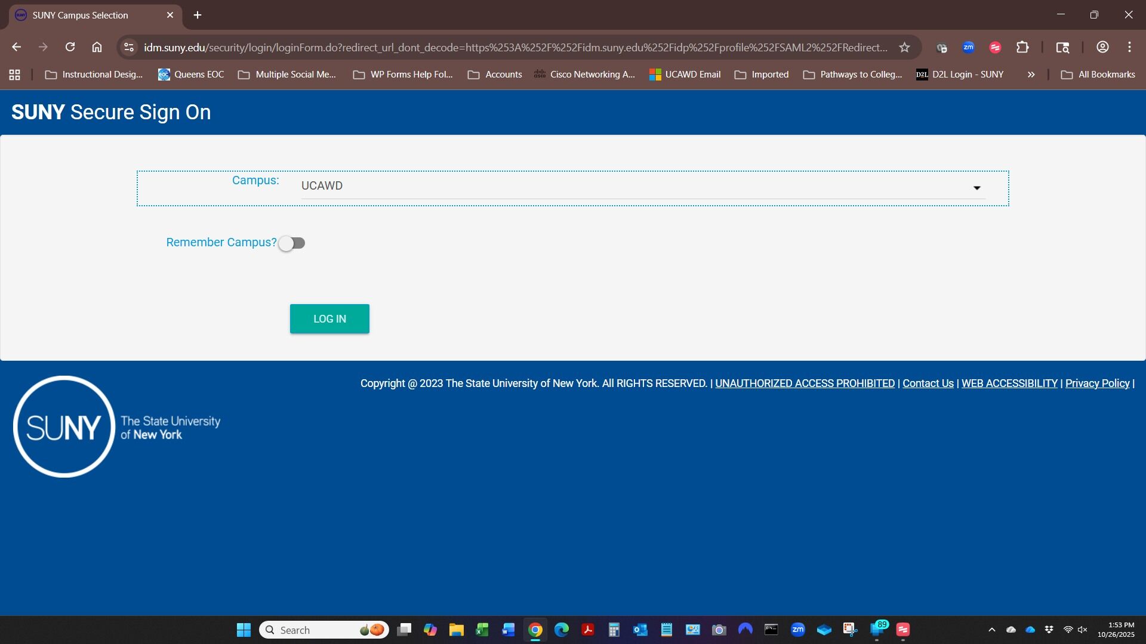
Task: Toggle the Remember Campus switch
Action: (x=292, y=243)
